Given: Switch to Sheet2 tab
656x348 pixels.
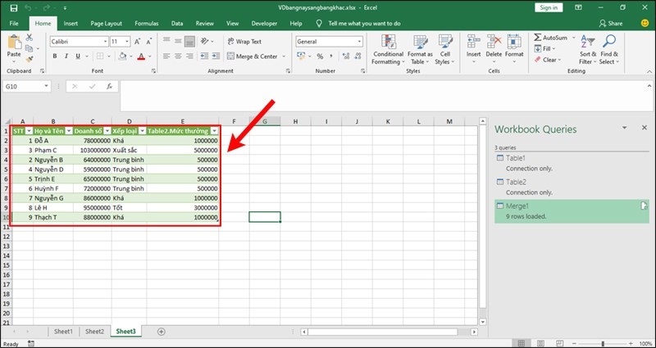Looking at the screenshot, I should (94, 332).
